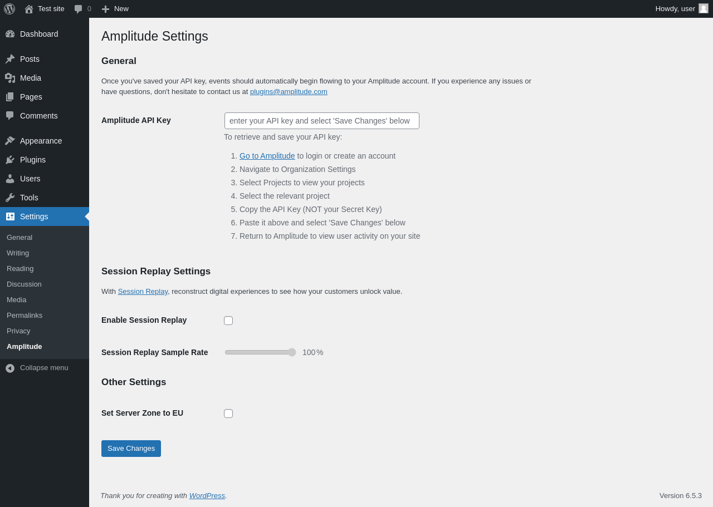Open Media library icon in sidebar

(x=10, y=78)
